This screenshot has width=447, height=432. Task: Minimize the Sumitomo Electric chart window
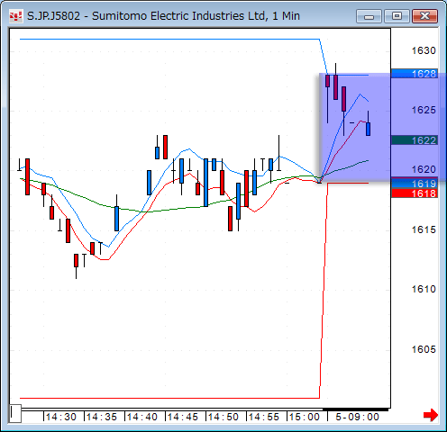[369, 16]
